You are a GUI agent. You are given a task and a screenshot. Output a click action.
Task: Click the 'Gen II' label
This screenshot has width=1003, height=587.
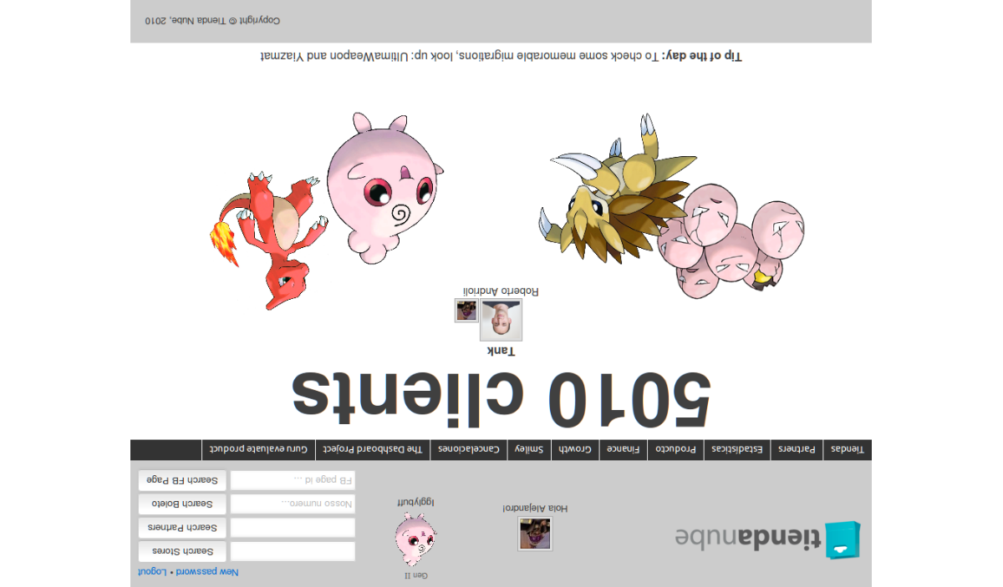[x=415, y=575]
